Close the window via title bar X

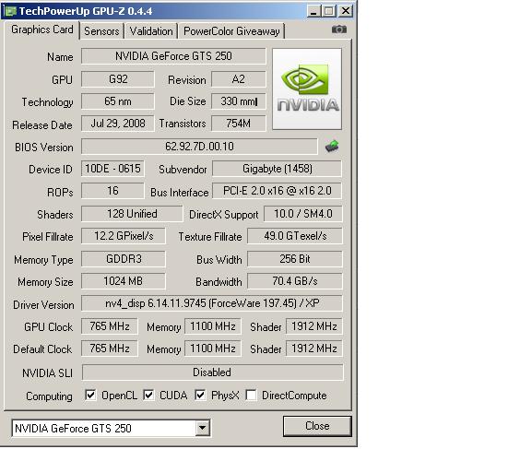[x=346, y=11]
